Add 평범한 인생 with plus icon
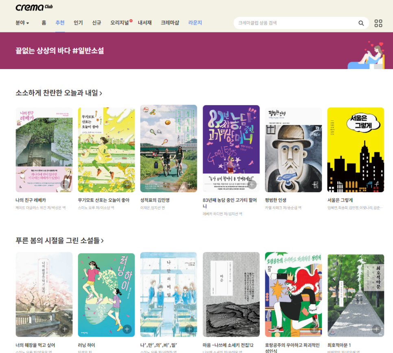Viewport: 393px width, 353px height. tap(314, 184)
